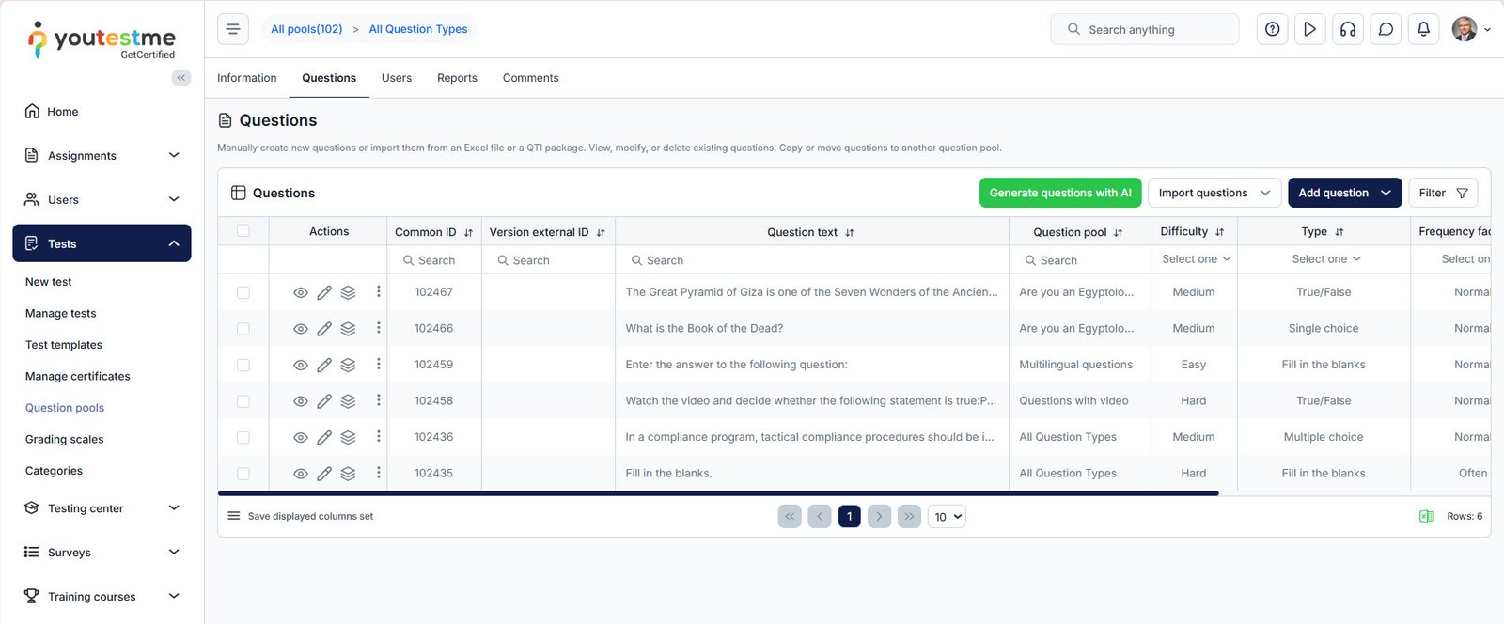Screen dimensions: 1504x624
Task: Switch to the Reports tab
Action: [457, 78]
